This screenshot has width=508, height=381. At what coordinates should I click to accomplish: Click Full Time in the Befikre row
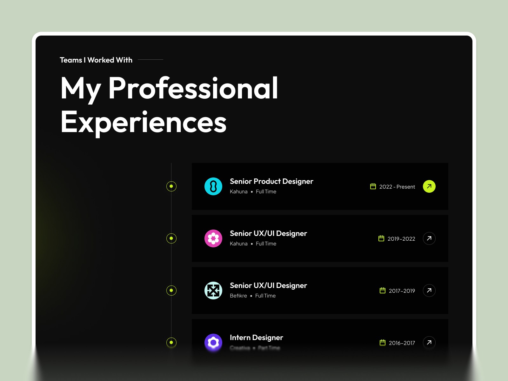[x=265, y=296]
